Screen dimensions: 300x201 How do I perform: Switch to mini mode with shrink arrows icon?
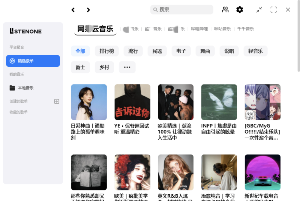pos(259,10)
